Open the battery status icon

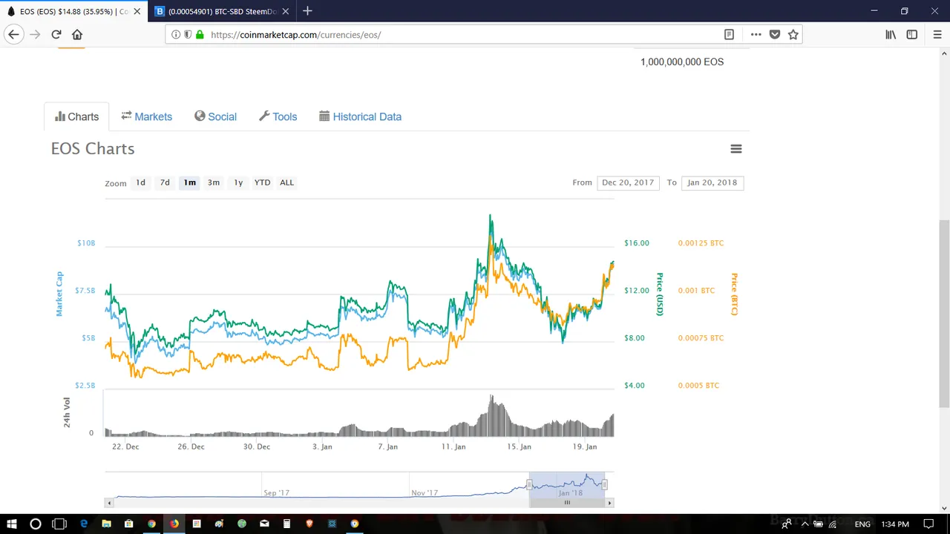(819, 524)
